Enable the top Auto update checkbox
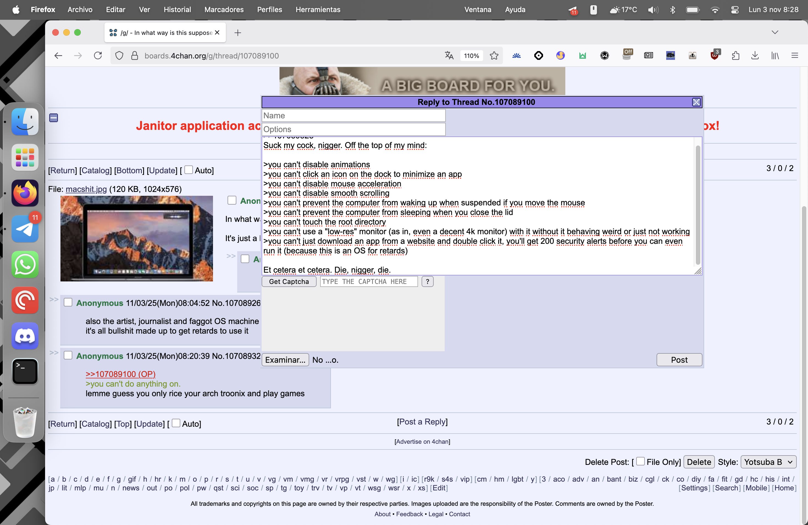808x525 pixels. pyautogui.click(x=189, y=170)
